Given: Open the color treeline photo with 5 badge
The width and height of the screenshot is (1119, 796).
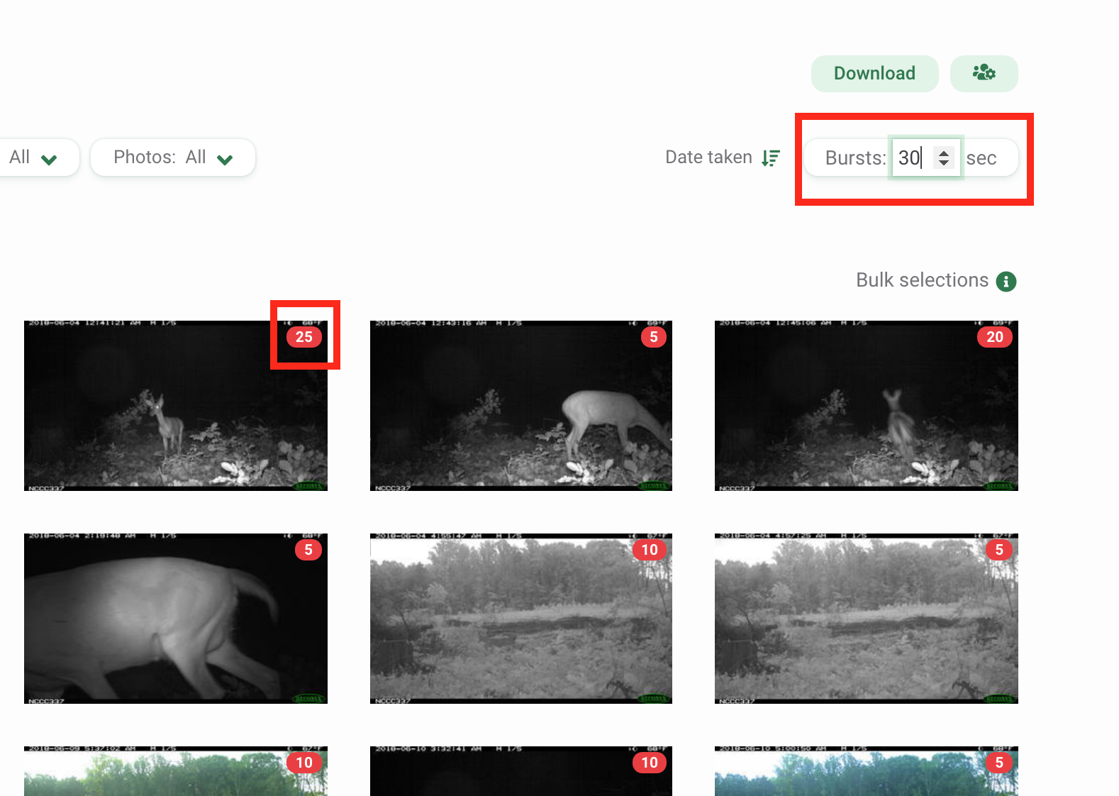Looking at the screenshot, I should pyautogui.click(x=867, y=771).
